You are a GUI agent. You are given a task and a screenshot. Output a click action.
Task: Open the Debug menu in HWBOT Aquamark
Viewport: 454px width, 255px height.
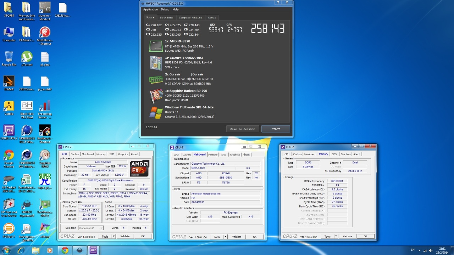(165, 10)
